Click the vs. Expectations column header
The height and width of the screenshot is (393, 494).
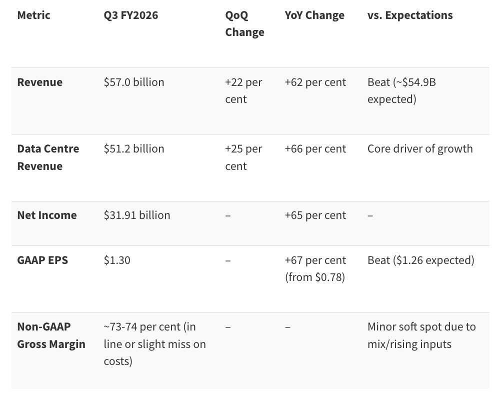pos(410,15)
